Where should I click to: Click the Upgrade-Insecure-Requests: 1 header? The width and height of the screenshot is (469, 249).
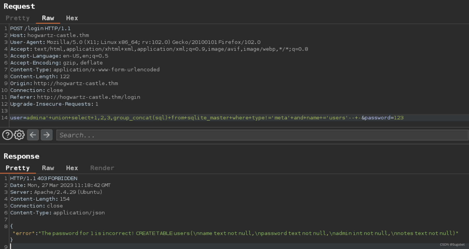tap(54, 104)
